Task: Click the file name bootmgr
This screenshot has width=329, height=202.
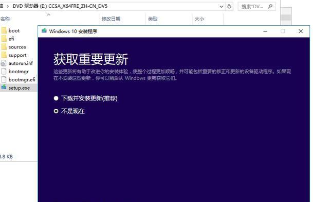Action: coord(19,72)
